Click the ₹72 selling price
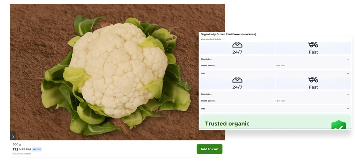Image resolution: width=355 pixels, height=161 pixels. click(15, 149)
